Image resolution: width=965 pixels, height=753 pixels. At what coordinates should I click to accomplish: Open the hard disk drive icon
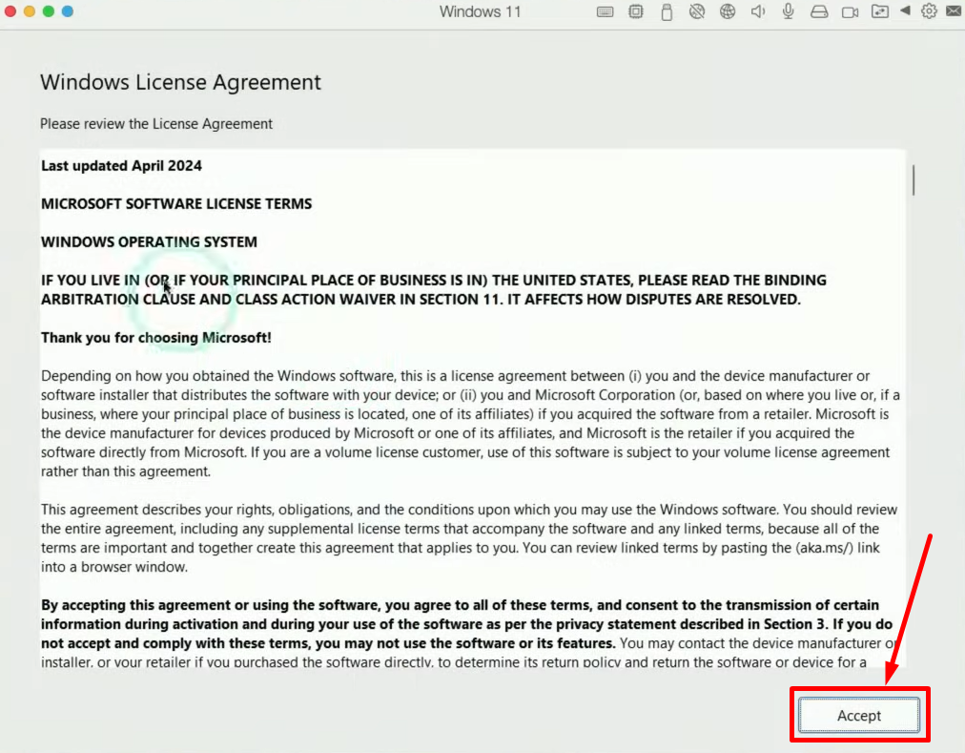tap(819, 11)
